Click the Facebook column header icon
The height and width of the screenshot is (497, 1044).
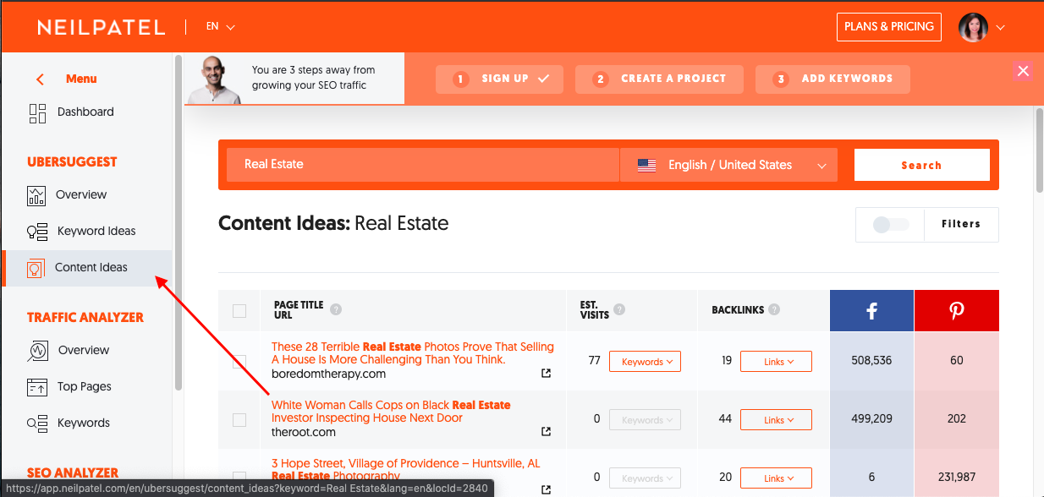pos(871,311)
